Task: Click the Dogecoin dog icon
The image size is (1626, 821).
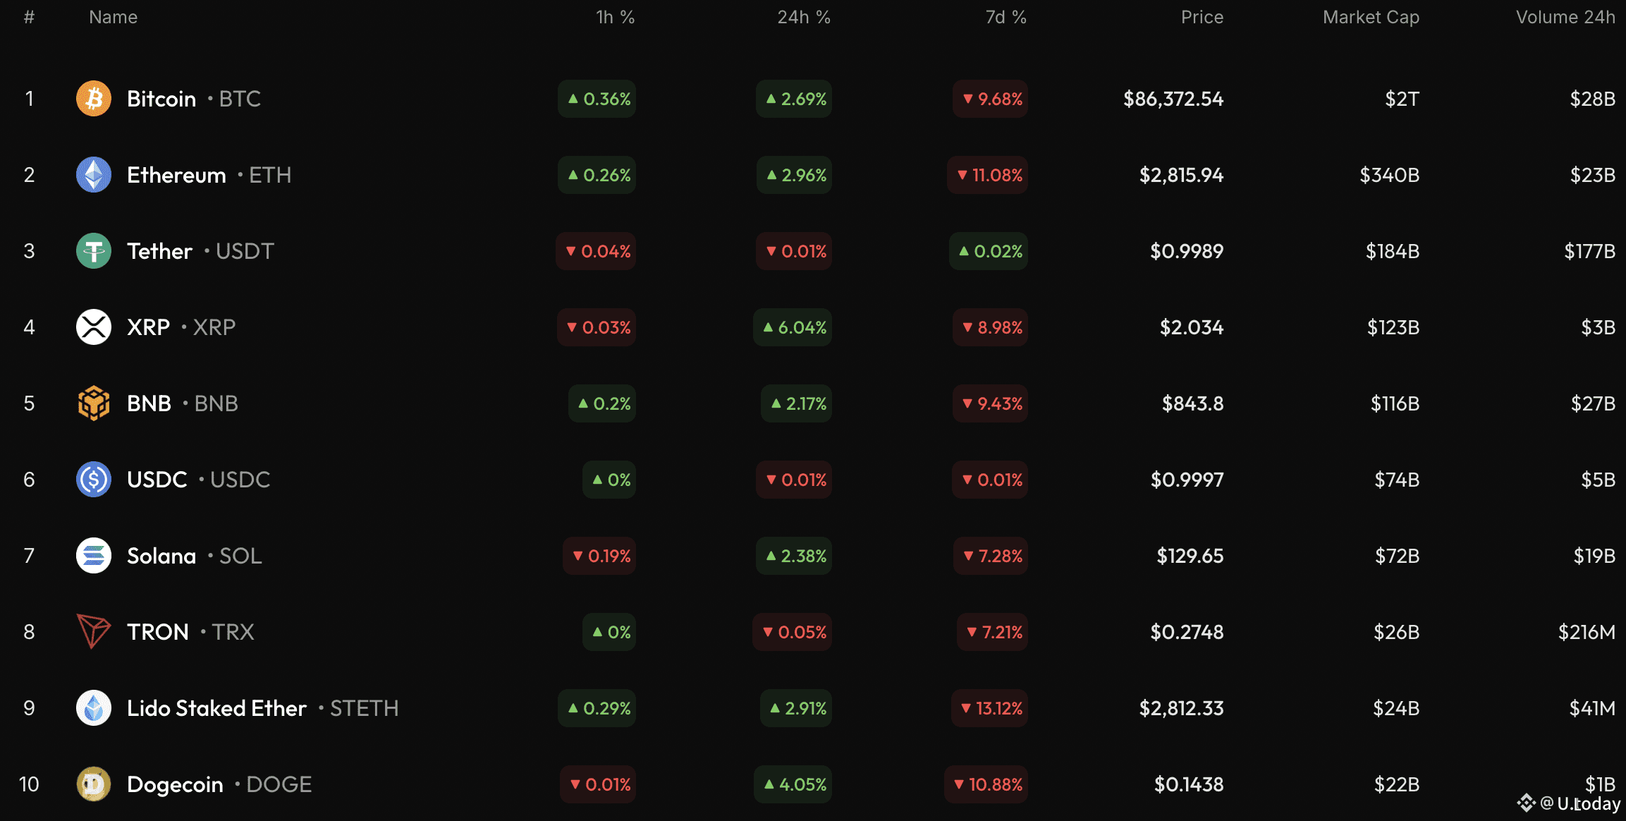Action: (93, 784)
